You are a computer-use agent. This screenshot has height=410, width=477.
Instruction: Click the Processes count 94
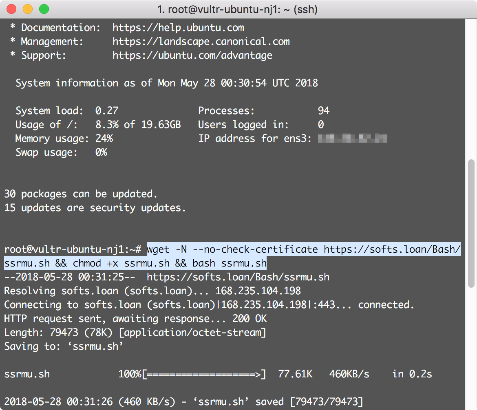324,111
